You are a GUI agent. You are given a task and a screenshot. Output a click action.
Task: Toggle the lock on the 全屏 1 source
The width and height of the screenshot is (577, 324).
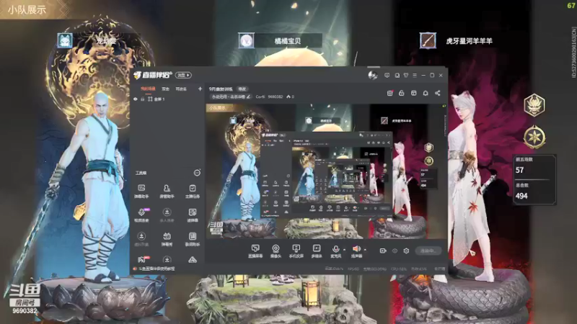142,99
